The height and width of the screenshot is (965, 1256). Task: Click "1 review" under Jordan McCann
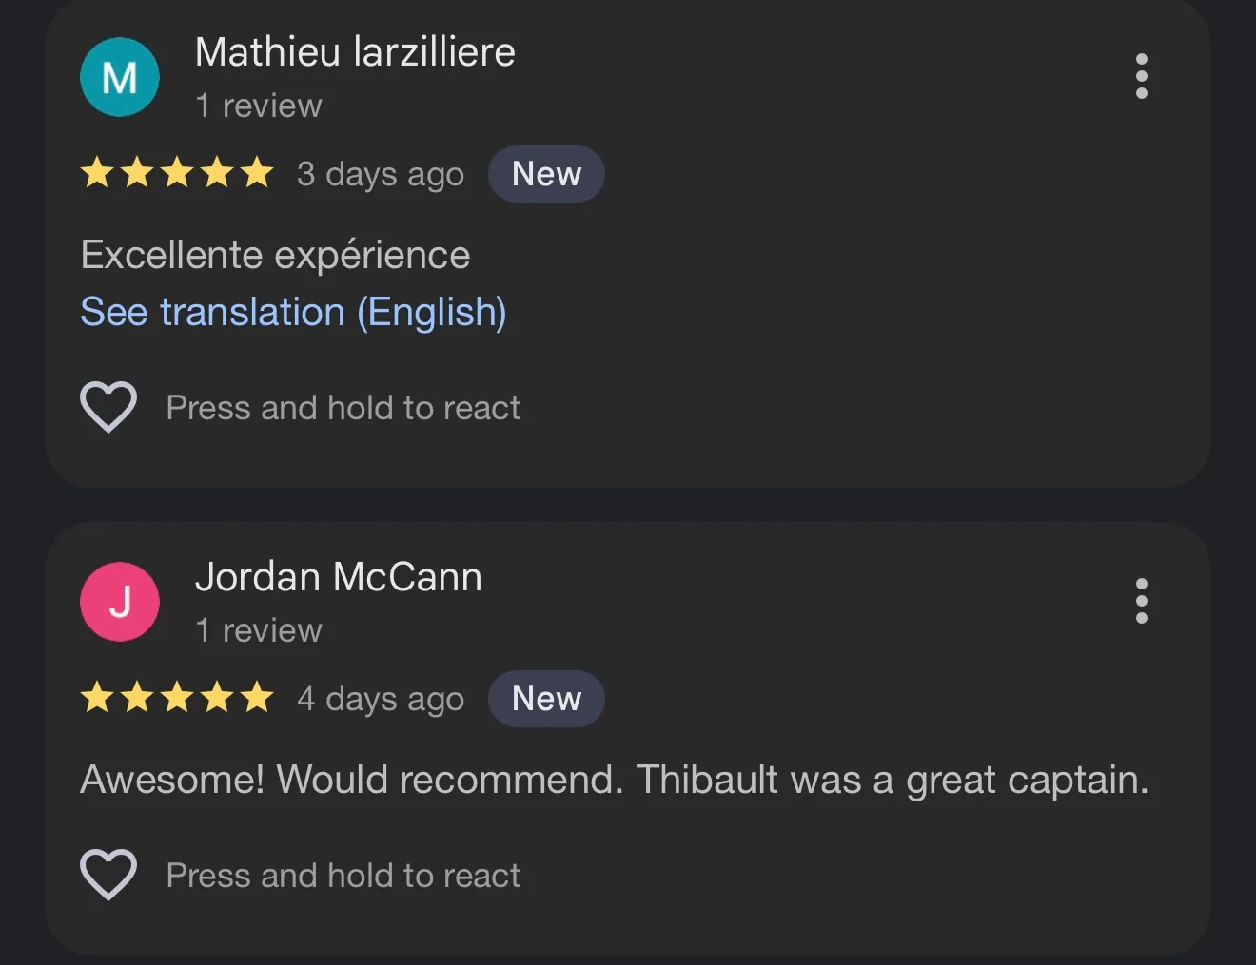point(259,630)
